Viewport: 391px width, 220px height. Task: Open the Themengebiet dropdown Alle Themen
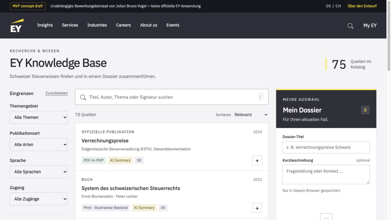pyautogui.click(x=39, y=117)
